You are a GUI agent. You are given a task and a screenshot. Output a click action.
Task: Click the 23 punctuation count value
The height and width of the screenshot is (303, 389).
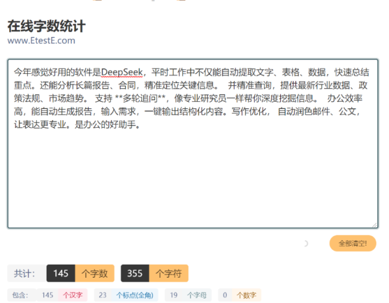coord(102,295)
